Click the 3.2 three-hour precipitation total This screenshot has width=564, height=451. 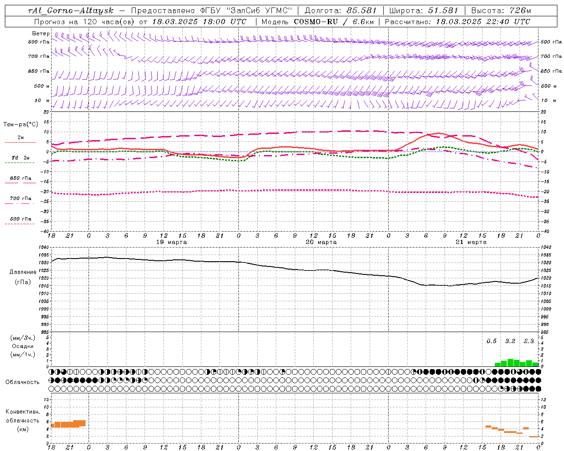click(510, 341)
